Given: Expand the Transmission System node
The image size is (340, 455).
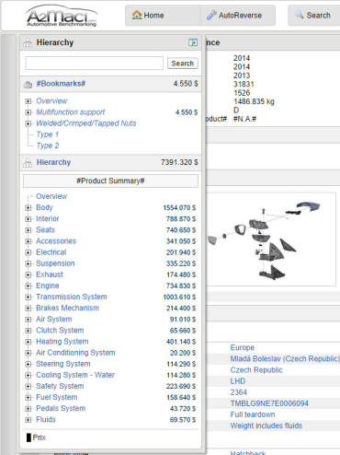Looking at the screenshot, I should pyautogui.click(x=28, y=297).
